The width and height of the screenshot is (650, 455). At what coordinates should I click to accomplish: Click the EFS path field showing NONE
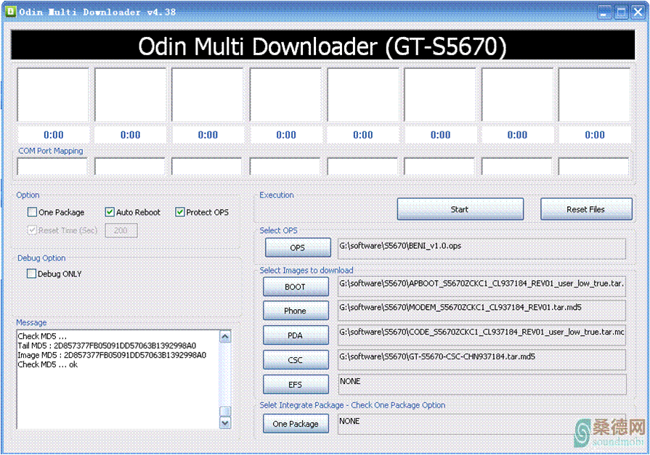coord(482,385)
